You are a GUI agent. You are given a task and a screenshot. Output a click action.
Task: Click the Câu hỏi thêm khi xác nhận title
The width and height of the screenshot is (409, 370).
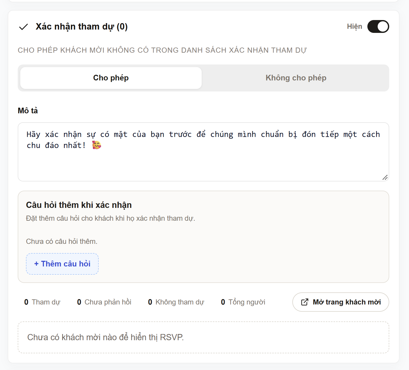(79, 205)
